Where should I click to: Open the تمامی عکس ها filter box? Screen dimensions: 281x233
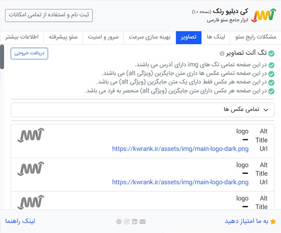(143, 110)
